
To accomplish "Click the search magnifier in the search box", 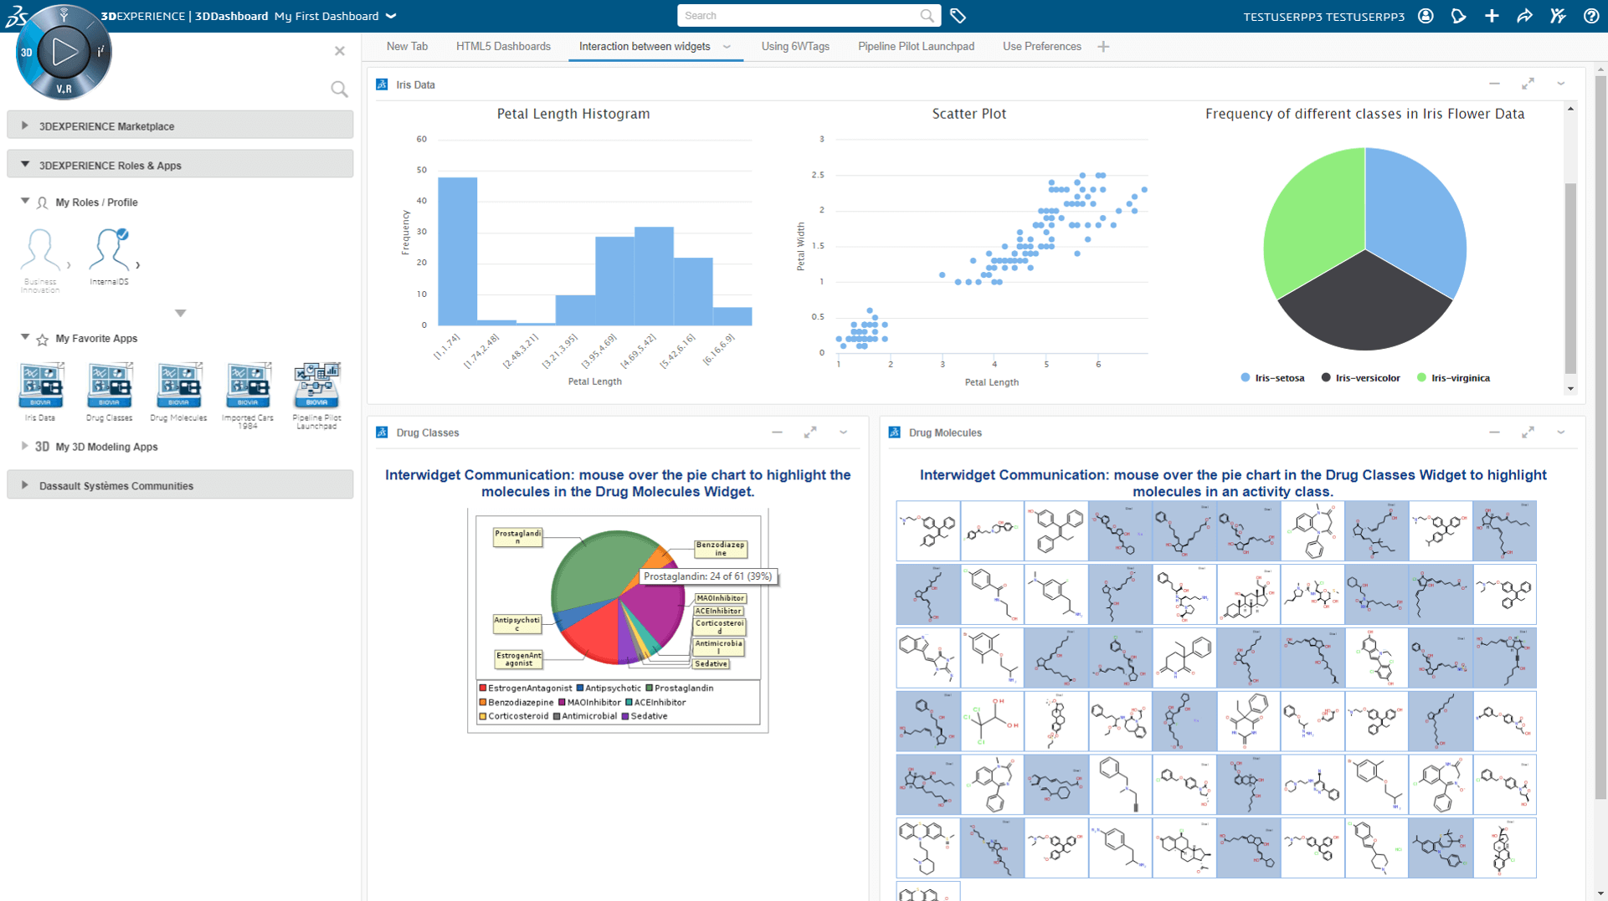I will coord(927,16).
